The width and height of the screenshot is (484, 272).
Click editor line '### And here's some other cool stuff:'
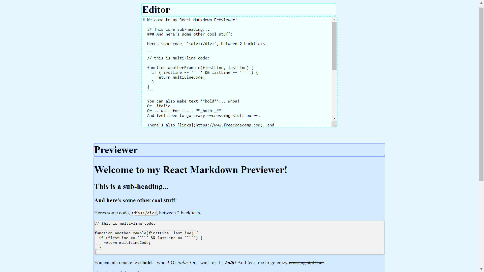pos(190,34)
